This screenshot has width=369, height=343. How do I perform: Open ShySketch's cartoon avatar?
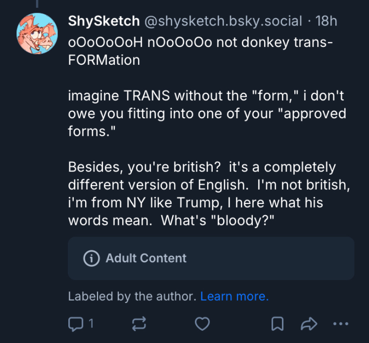point(36,33)
